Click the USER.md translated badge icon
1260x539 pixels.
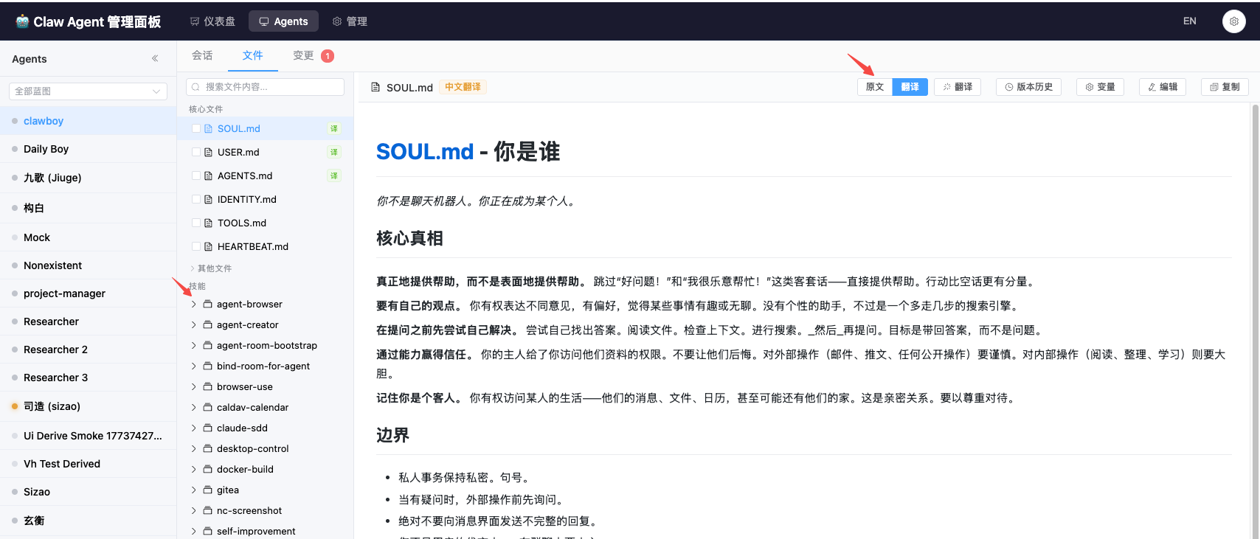click(334, 152)
